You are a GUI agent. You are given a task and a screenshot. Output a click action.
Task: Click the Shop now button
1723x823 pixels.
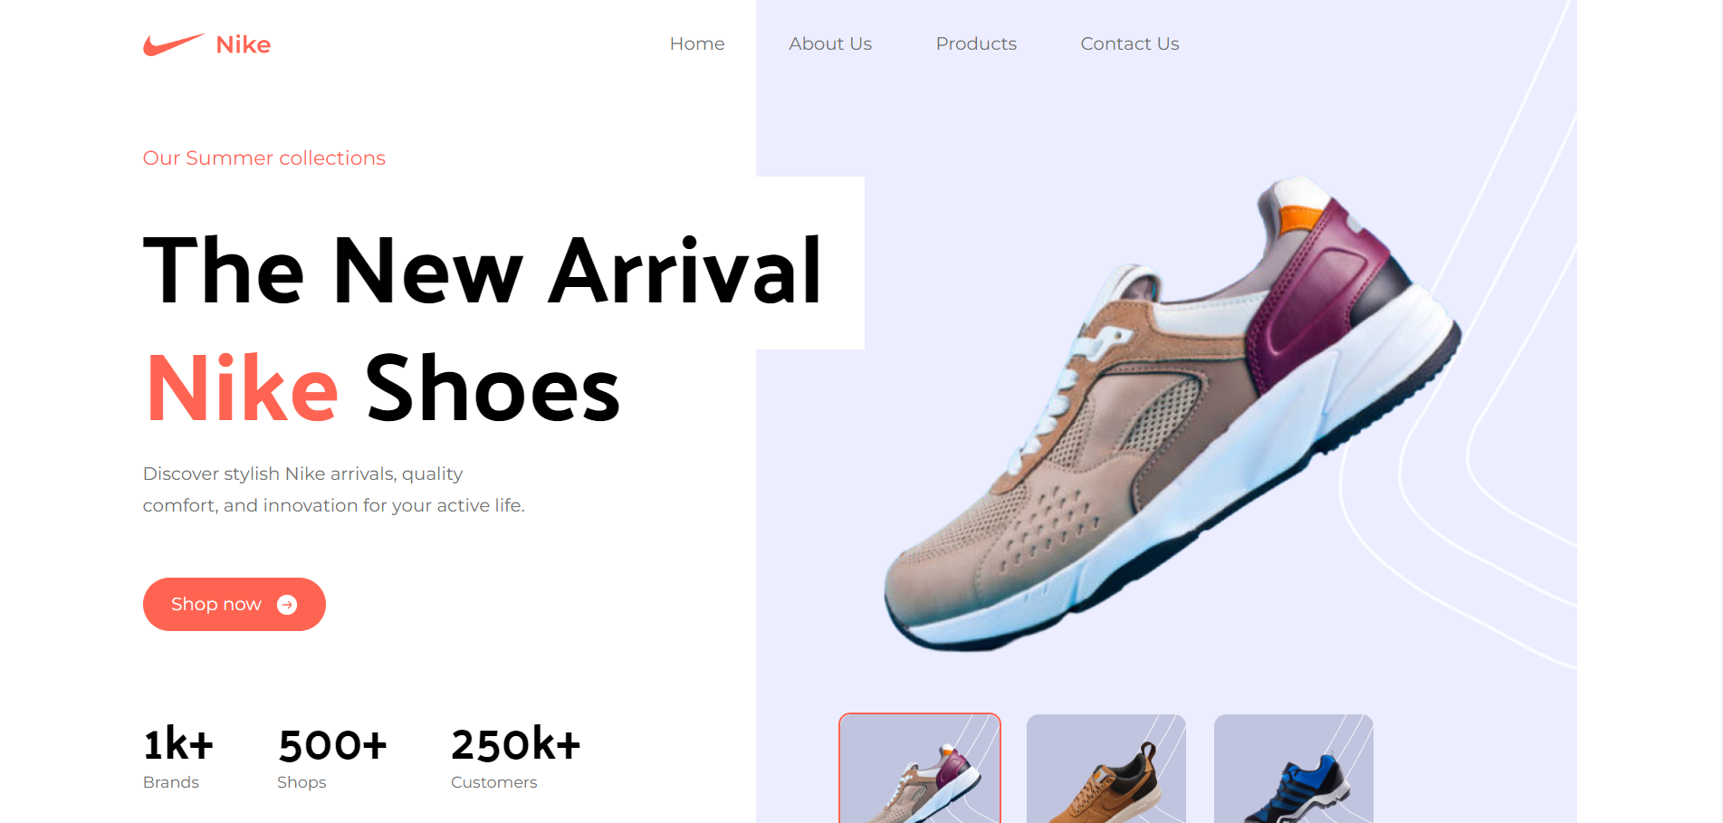[235, 604]
